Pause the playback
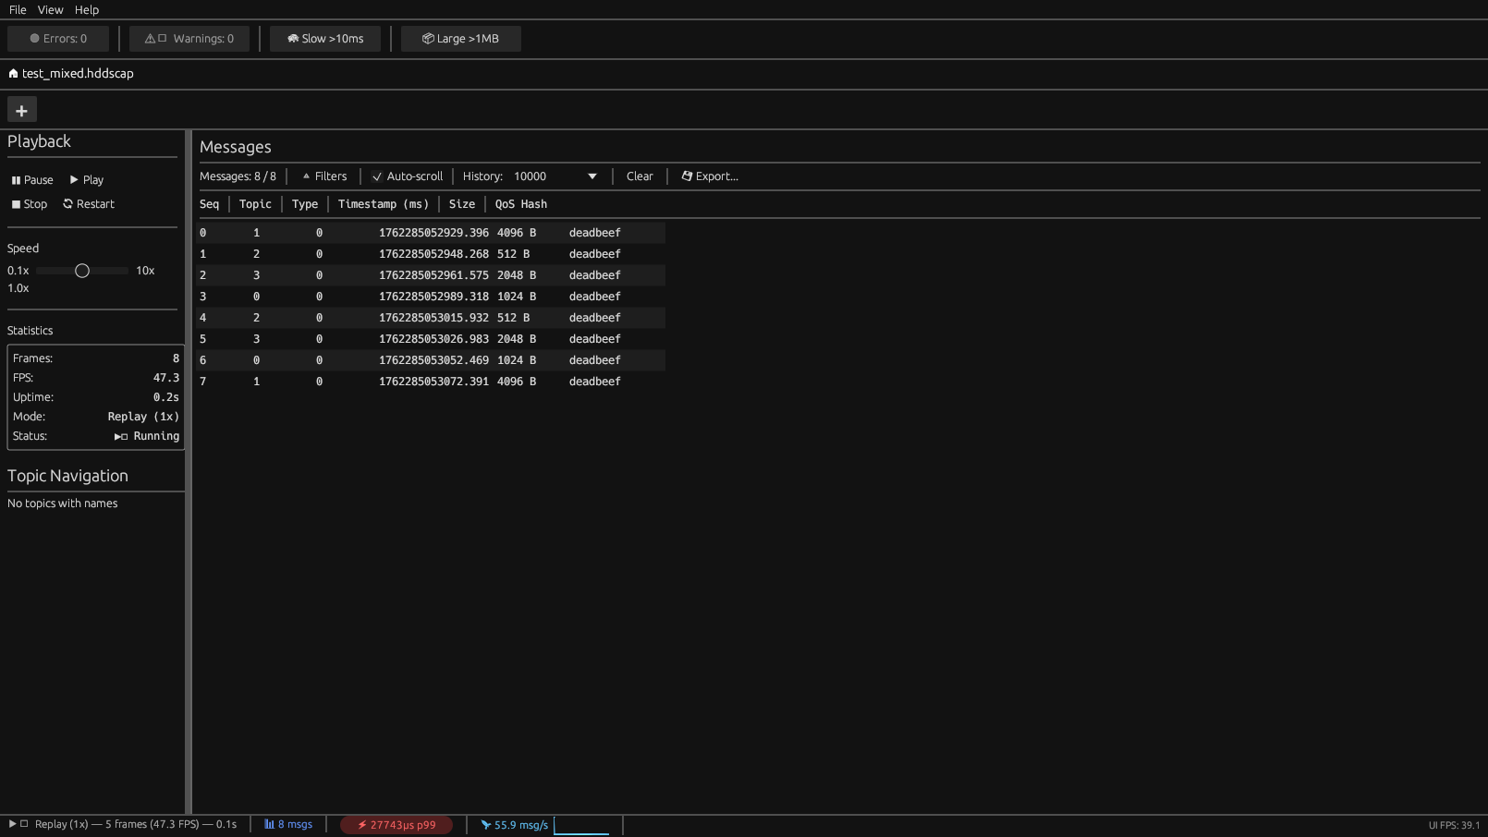This screenshot has width=1488, height=837. click(x=31, y=179)
